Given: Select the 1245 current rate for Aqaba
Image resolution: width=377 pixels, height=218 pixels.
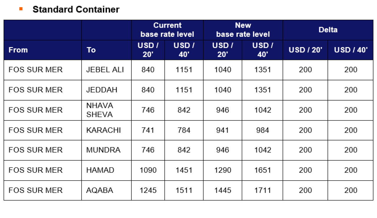Looking at the screenshot, I should 148,190.
